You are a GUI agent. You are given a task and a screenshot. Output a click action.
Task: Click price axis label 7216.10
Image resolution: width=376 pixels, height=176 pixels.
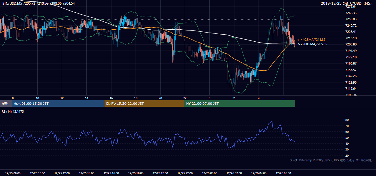click(x=351, y=38)
